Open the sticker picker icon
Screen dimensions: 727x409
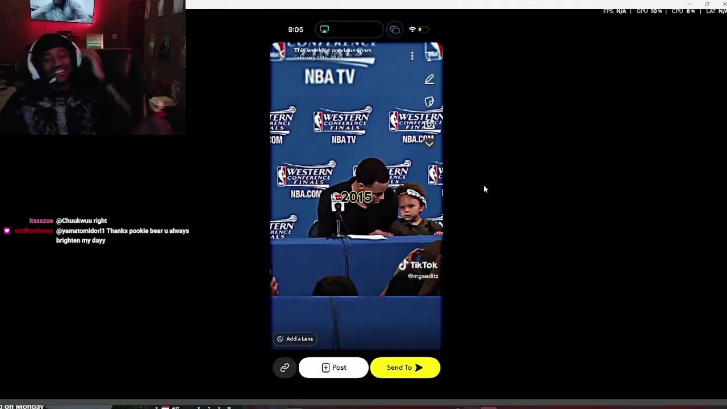coord(429,102)
